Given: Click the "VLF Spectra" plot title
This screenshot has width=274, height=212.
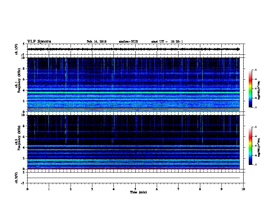Looking at the screenshot, I should 39,42.
